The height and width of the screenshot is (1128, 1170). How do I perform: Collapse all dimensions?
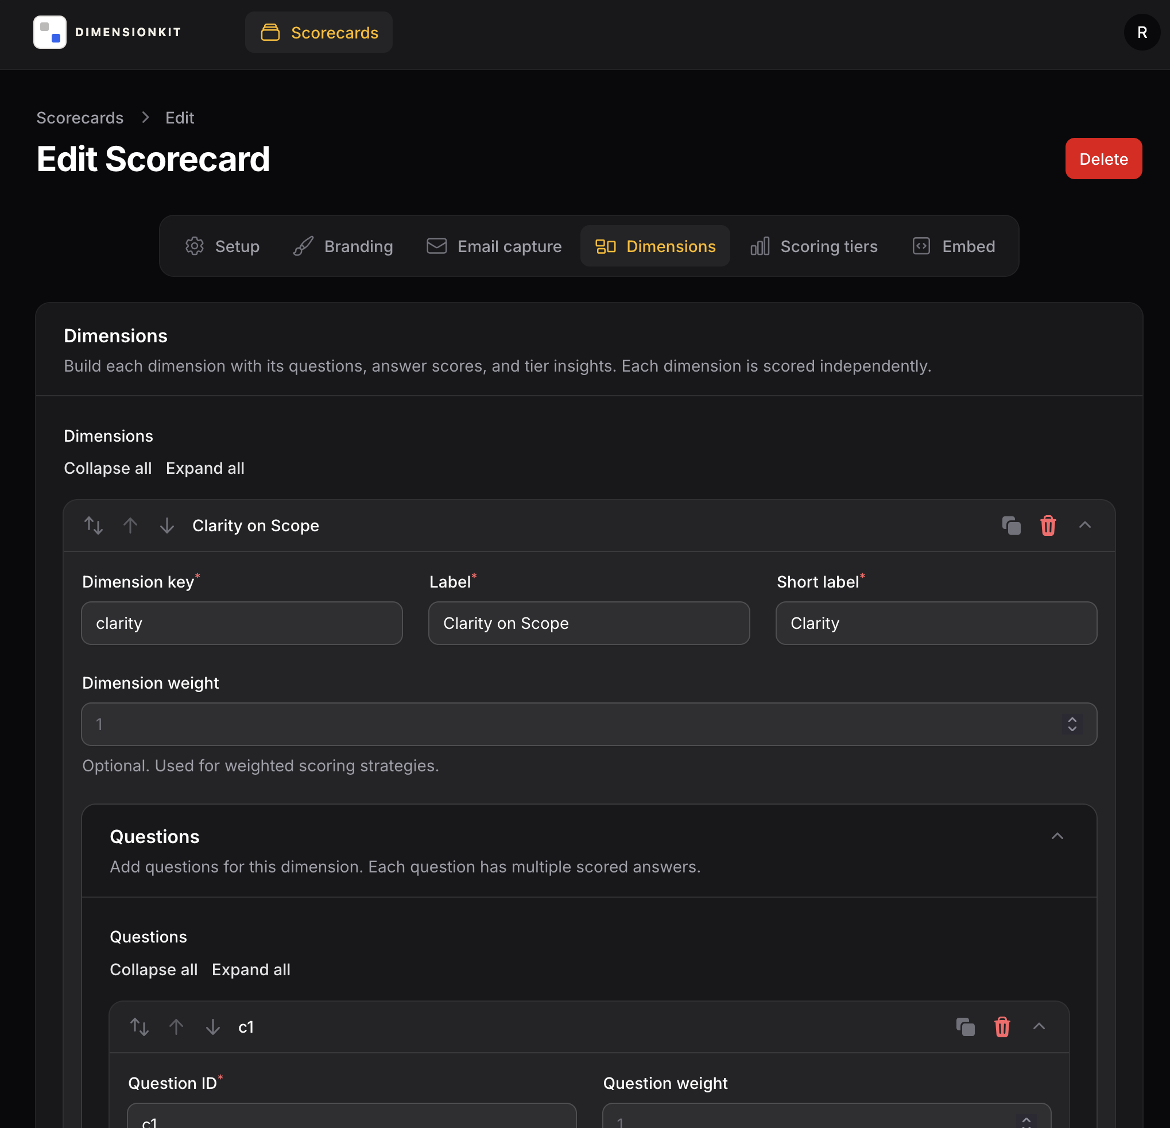pyautogui.click(x=108, y=468)
